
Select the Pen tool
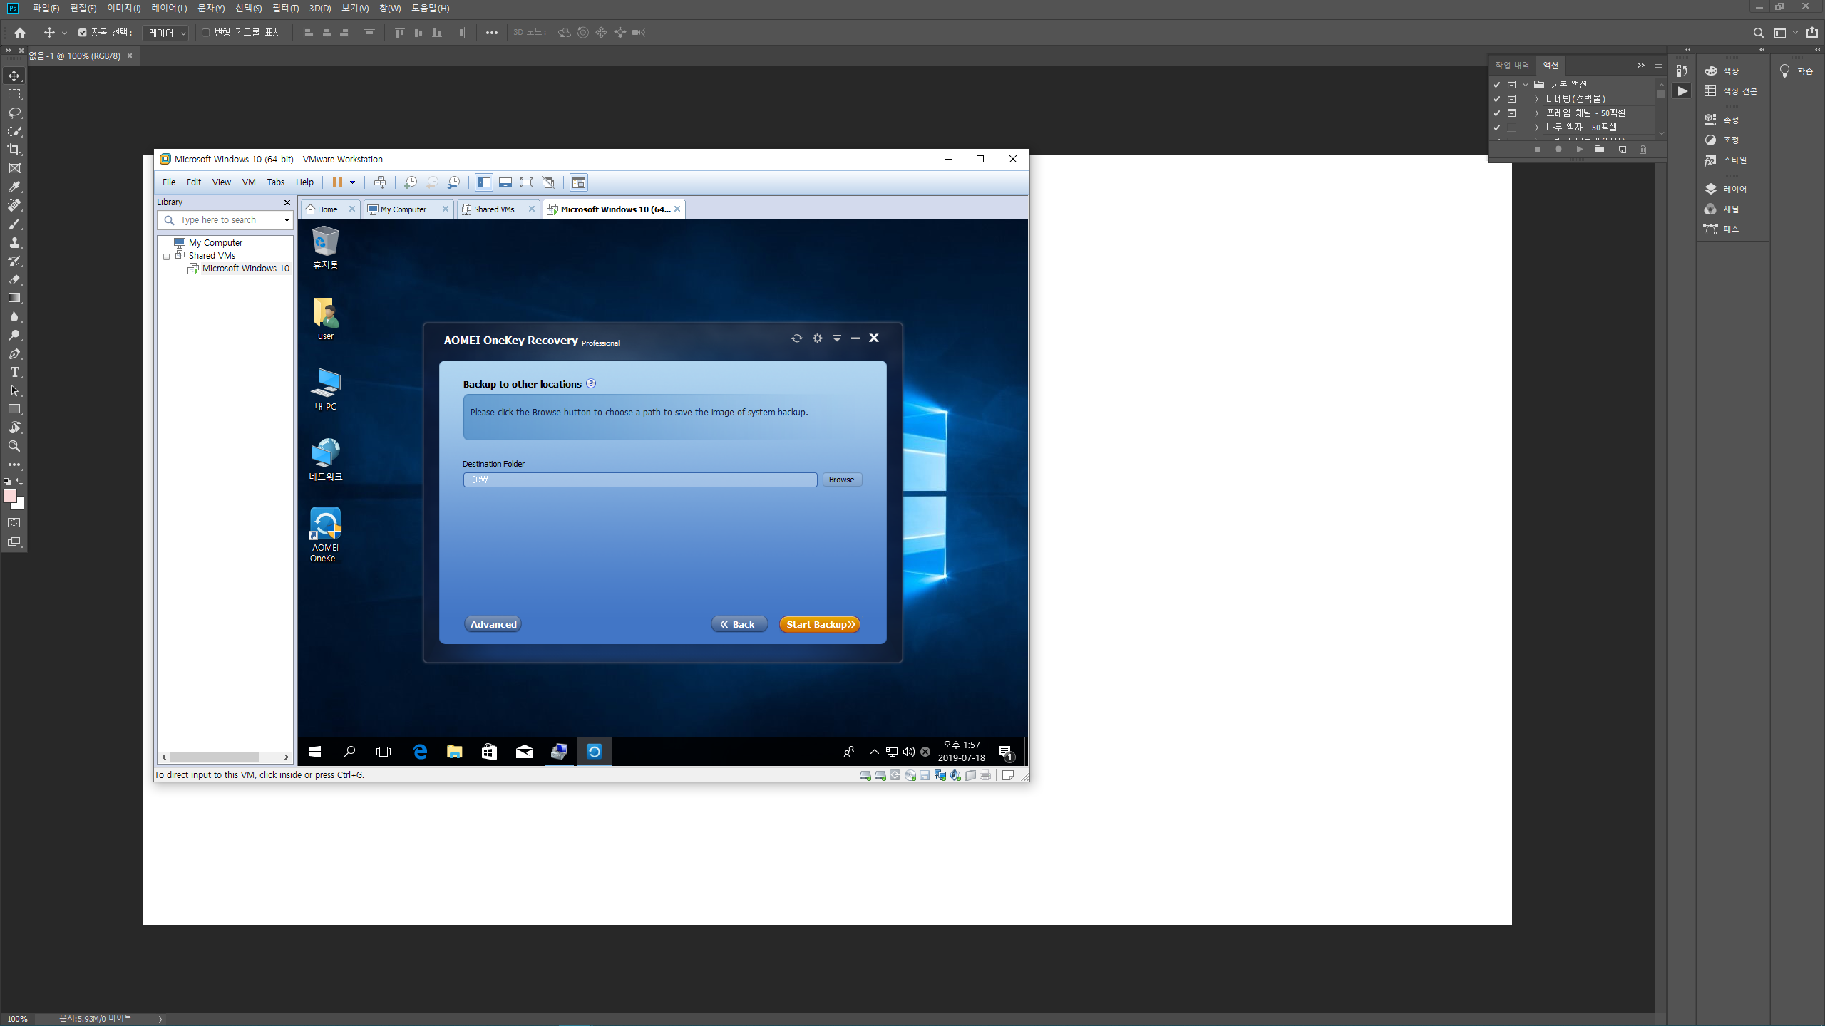click(14, 353)
